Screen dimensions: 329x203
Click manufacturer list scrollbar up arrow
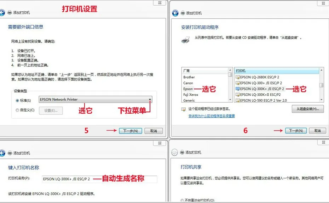tap(230, 70)
